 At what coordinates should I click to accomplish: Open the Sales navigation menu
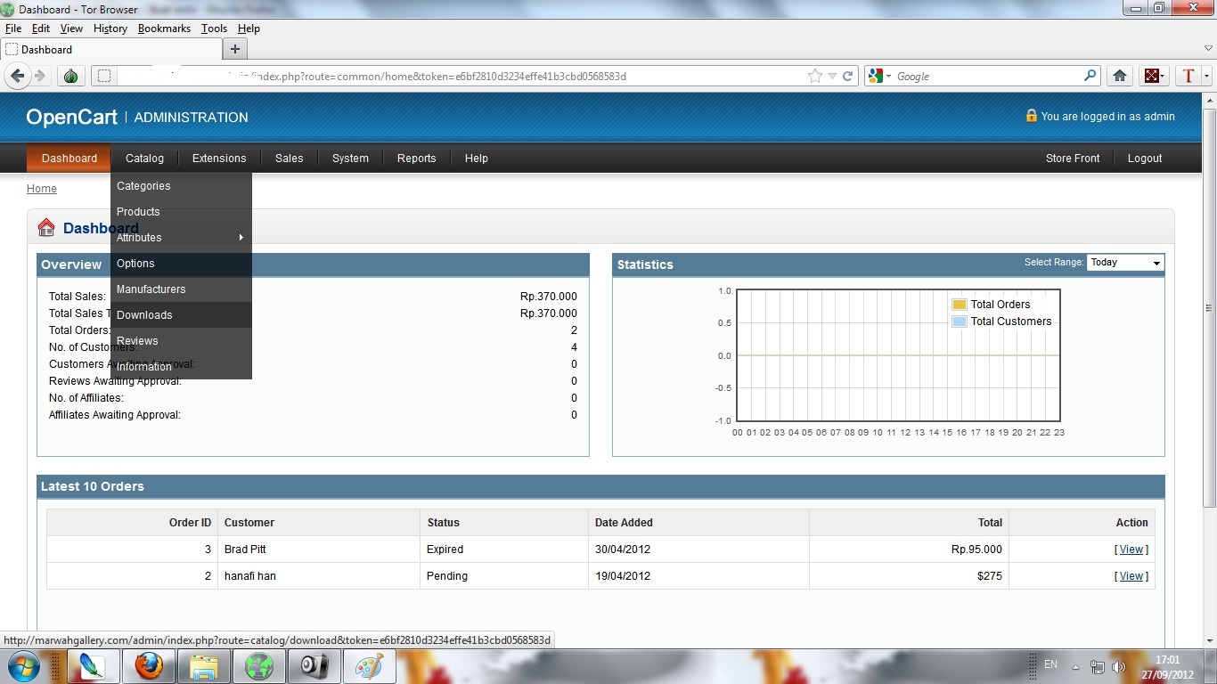(x=289, y=159)
